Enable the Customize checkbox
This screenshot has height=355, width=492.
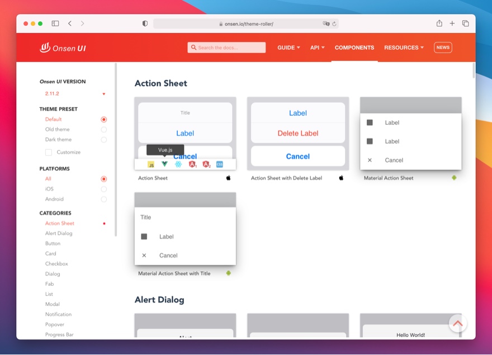[x=49, y=152]
